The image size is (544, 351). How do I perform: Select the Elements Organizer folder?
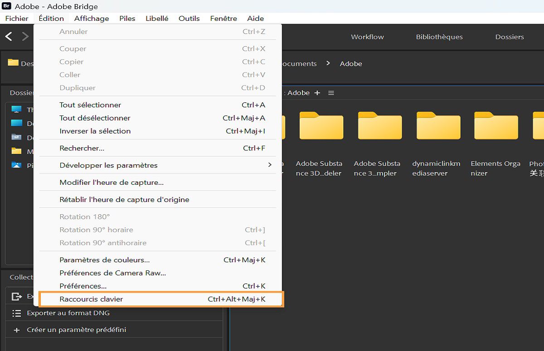[x=496, y=125]
